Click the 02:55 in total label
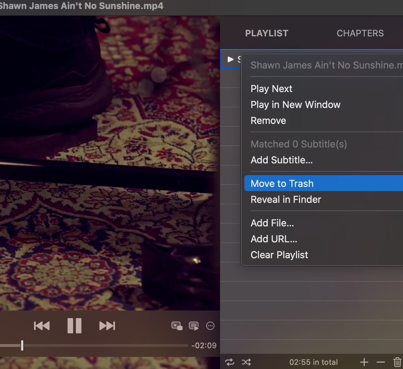 coord(313,362)
